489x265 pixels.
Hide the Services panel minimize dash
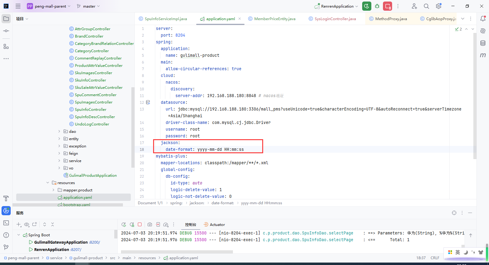click(470, 213)
